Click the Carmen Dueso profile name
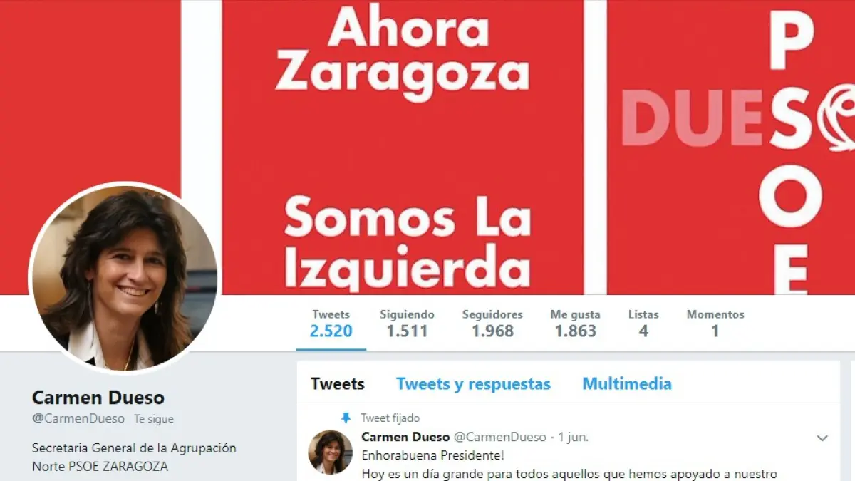 (98, 397)
